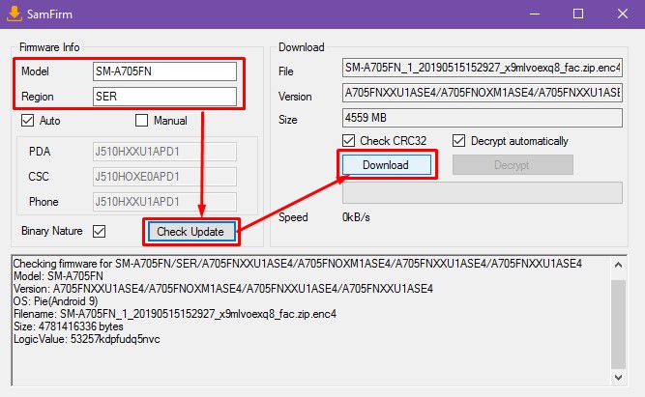Click the log scrollbar thumb
The width and height of the screenshot is (645, 397).
pyautogui.click(x=618, y=325)
